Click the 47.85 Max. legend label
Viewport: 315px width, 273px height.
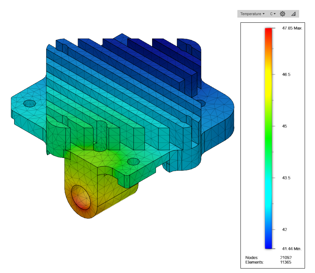(292, 28)
